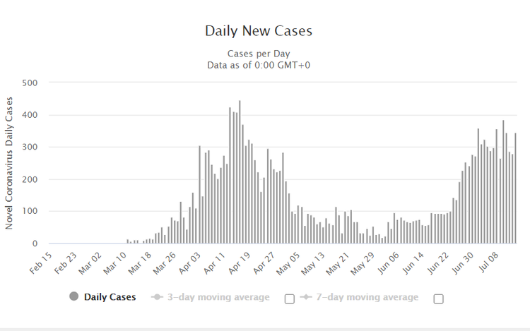Click the Novel Coronavirus Daily Cases axis title
The width and height of the screenshot is (530, 331).
(x=10, y=162)
